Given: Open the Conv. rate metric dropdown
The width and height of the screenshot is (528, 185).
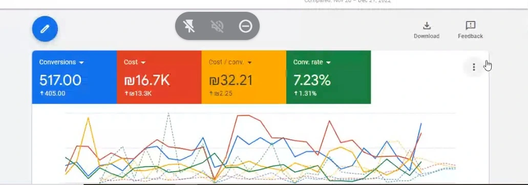Looking at the screenshot, I should [x=312, y=62].
